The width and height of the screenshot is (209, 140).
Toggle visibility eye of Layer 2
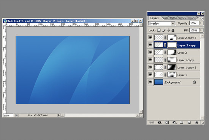tap(150, 52)
